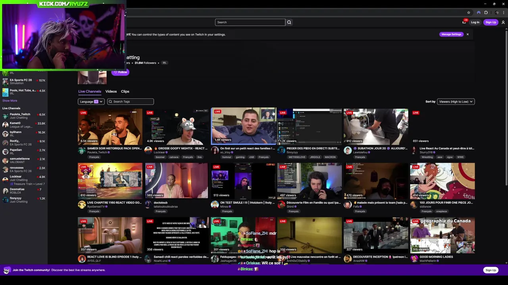The width and height of the screenshot is (508, 285).
Task: Open doctoloub stream thumbnail
Action: 177,181
